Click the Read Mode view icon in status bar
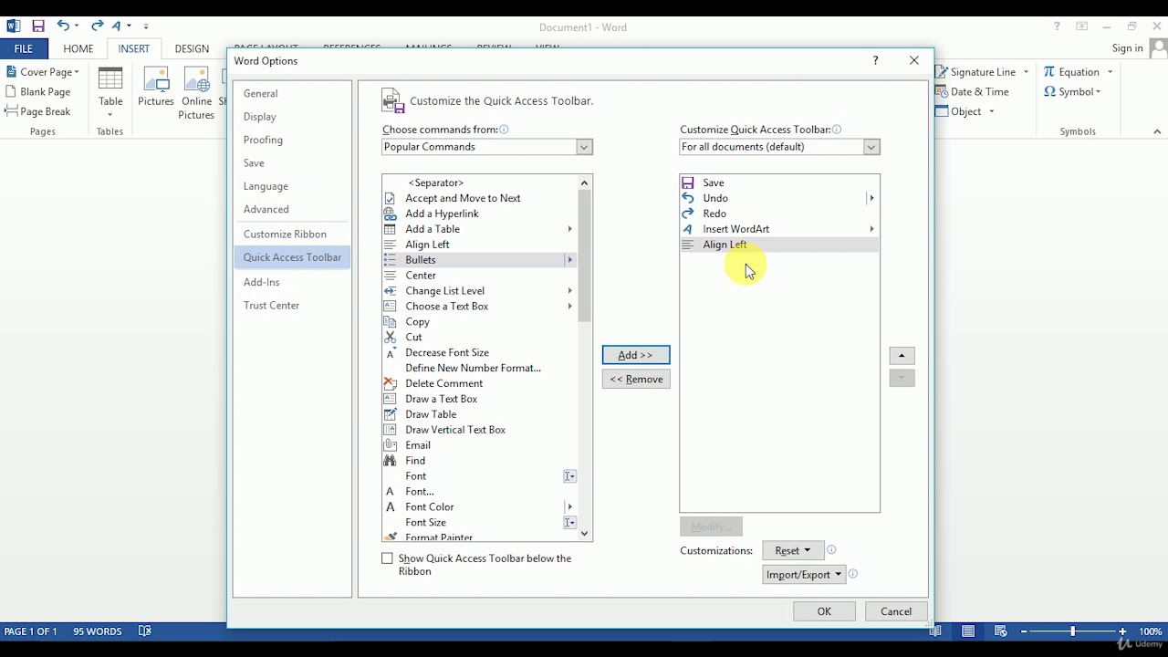 pos(933,631)
